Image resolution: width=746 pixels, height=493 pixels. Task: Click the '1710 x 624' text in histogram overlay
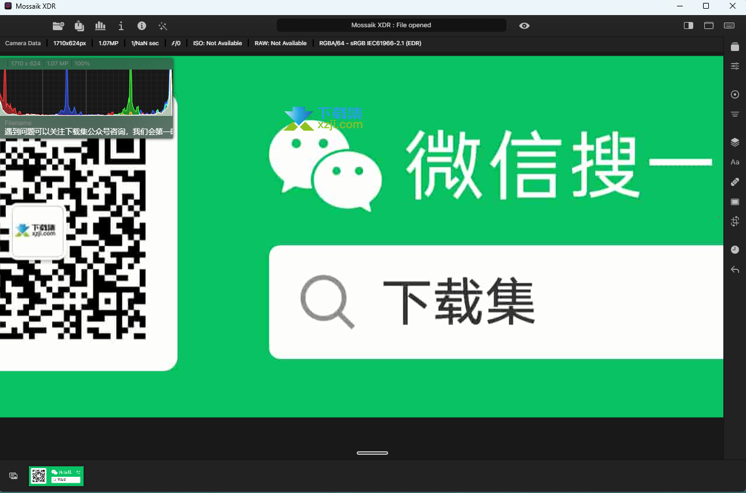pos(26,63)
